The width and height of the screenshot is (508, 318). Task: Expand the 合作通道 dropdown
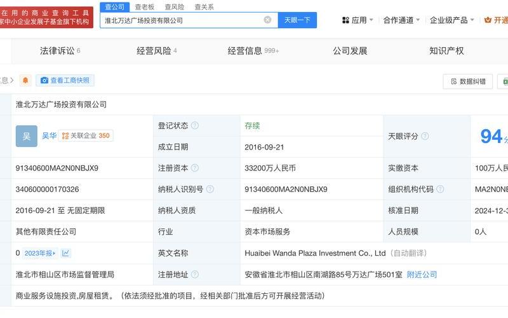(401, 20)
